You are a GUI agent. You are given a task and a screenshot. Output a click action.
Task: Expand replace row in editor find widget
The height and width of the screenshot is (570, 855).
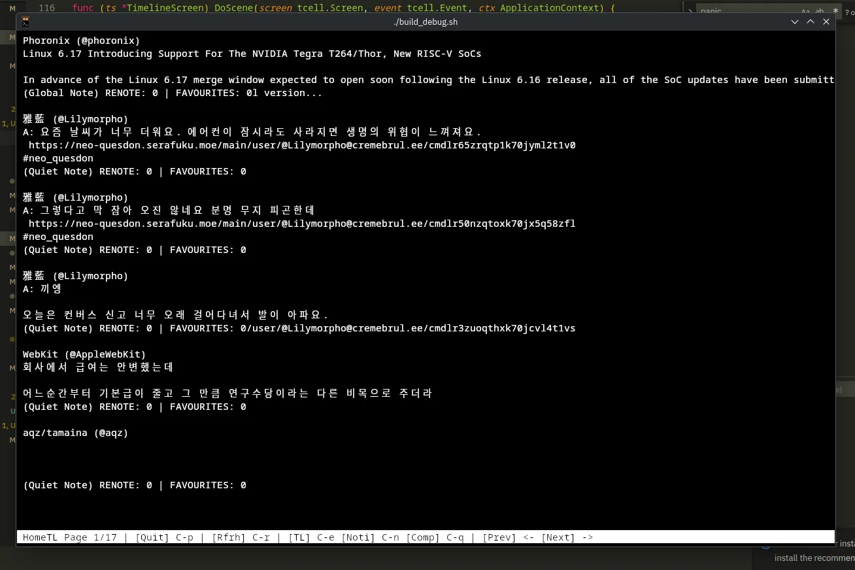pos(690,11)
